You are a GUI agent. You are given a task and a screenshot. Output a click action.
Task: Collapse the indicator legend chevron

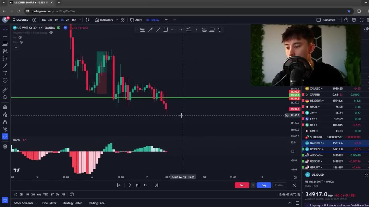pos(16,47)
